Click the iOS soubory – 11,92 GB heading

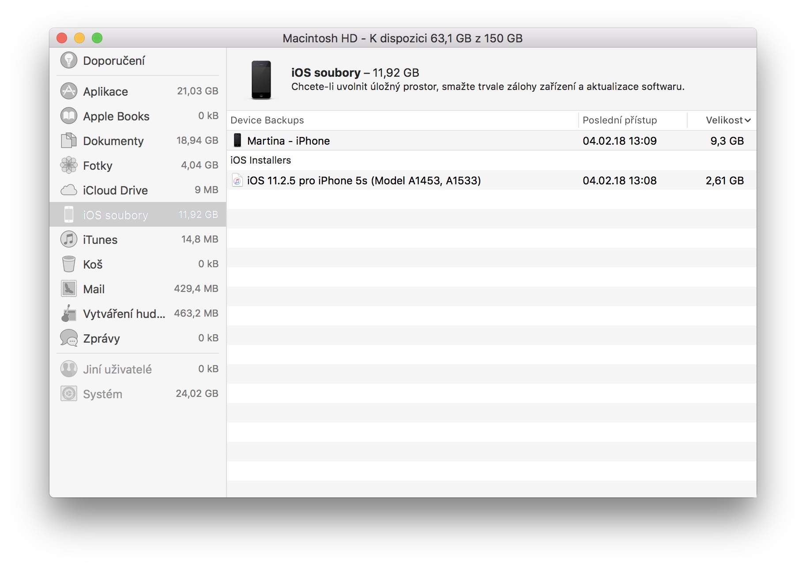355,72
